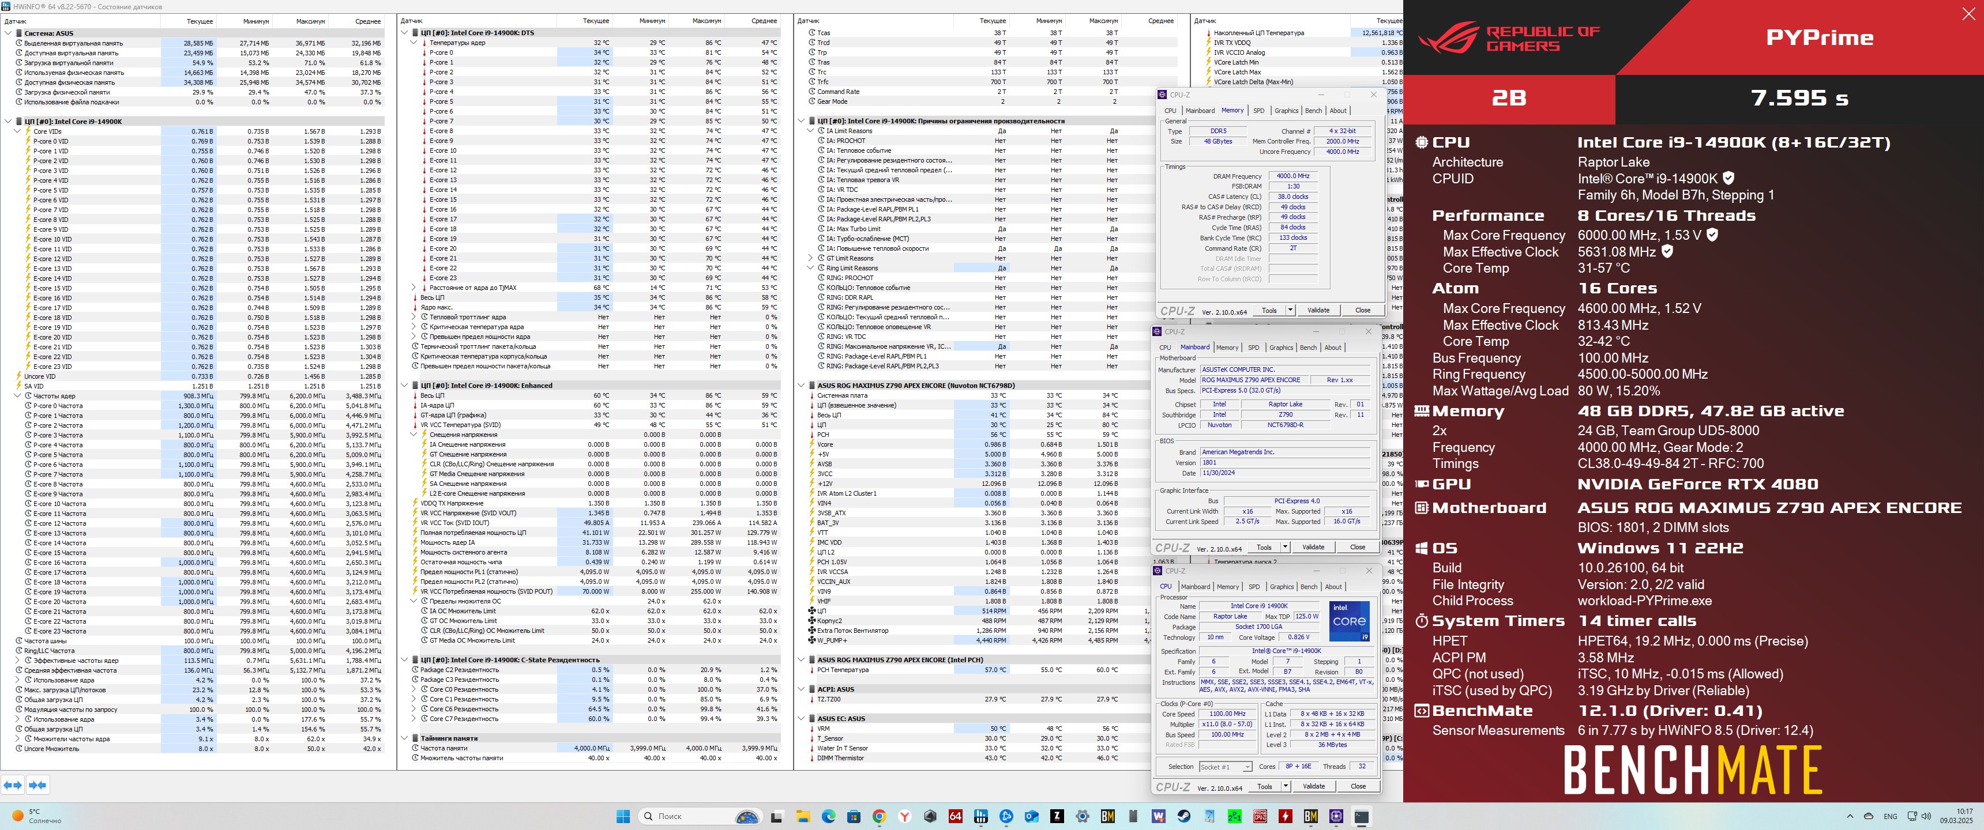Click the Task View taskbar icon
Image resolution: width=1984 pixels, height=830 pixels.
tap(777, 816)
